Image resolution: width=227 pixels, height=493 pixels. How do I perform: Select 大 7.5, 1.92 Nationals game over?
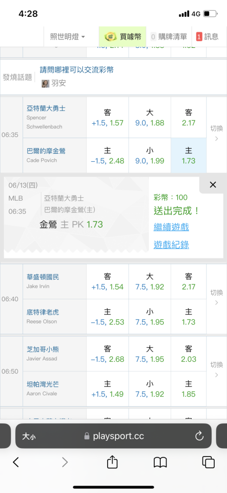(149, 282)
